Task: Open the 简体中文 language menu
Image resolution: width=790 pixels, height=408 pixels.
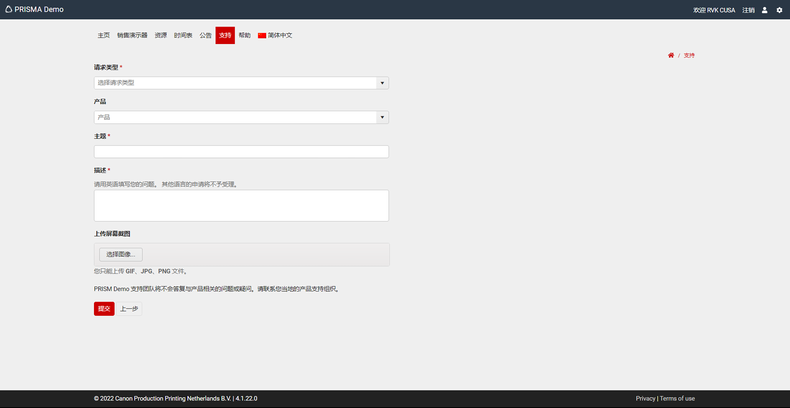Action: 275,35
